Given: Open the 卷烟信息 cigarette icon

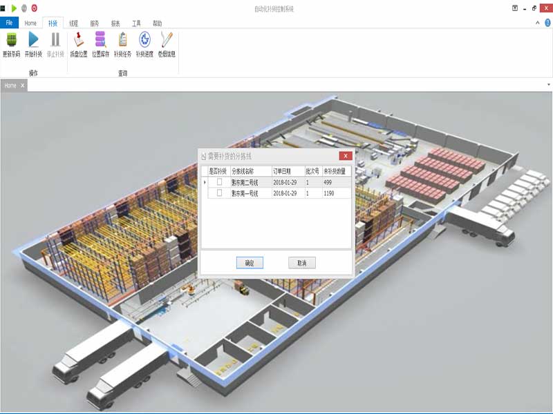Looking at the screenshot, I should [x=167, y=40].
